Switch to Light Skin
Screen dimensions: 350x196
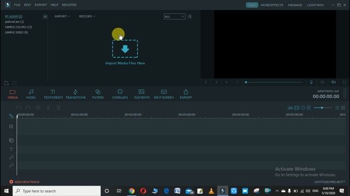click(315, 5)
